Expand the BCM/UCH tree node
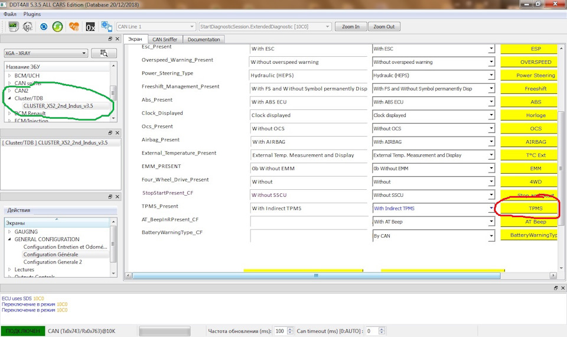This screenshot has width=567, height=337. coord(9,76)
